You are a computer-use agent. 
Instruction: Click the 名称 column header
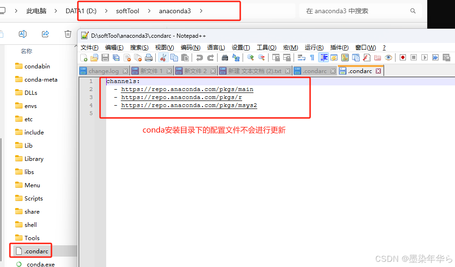coord(26,51)
